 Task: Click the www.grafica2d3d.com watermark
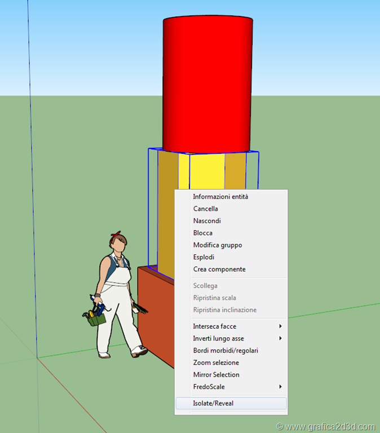(326, 426)
